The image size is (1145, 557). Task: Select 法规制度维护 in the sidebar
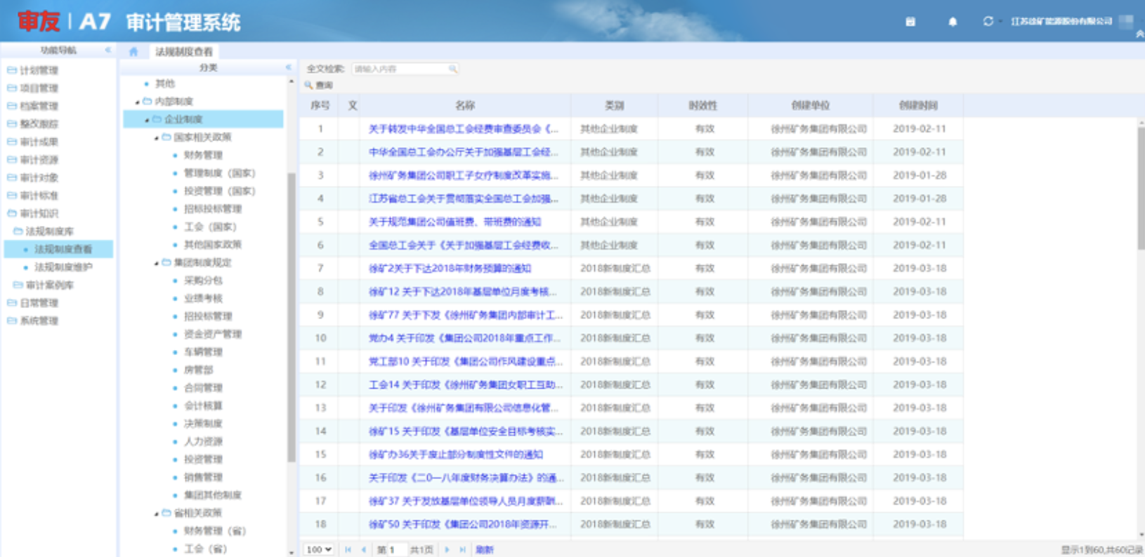click(x=63, y=267)
